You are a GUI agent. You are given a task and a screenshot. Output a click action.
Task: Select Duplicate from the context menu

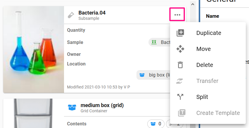(x=208, y=33)
